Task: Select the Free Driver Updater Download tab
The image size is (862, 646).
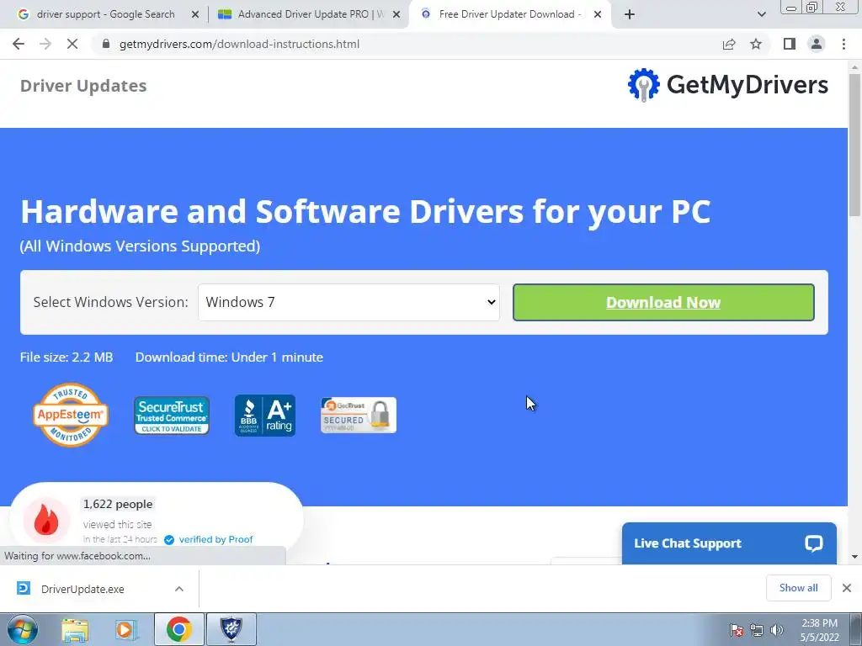Action: click(508, 14)
